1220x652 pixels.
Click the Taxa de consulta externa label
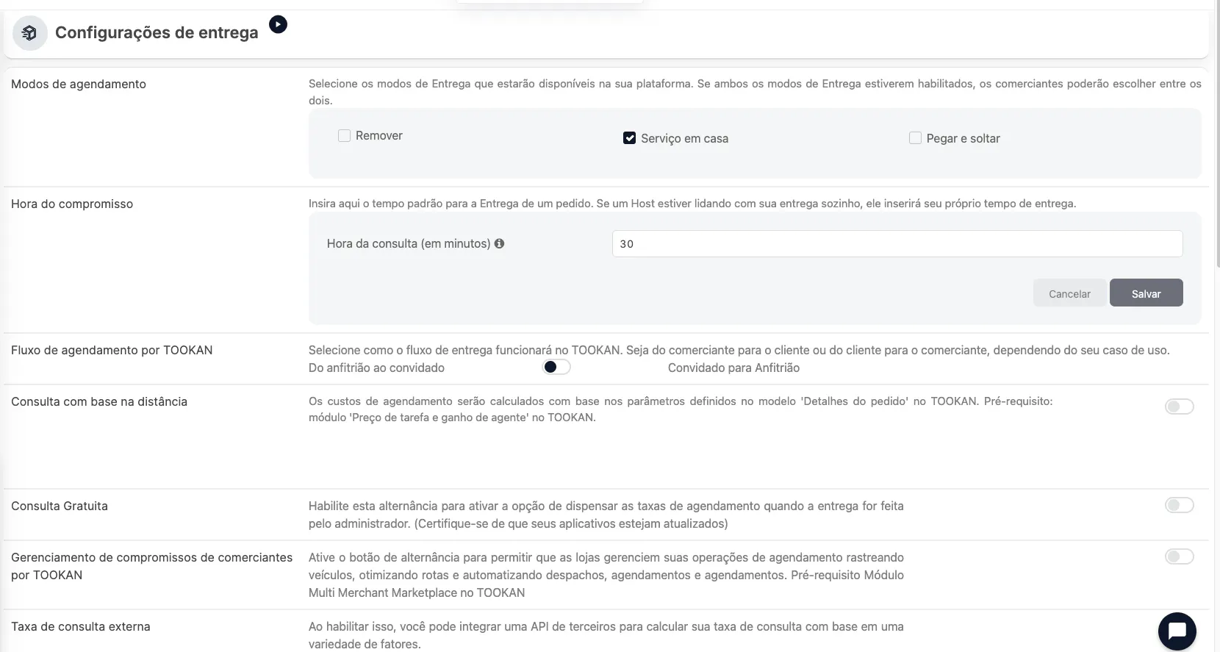click(x=81, y=626)
